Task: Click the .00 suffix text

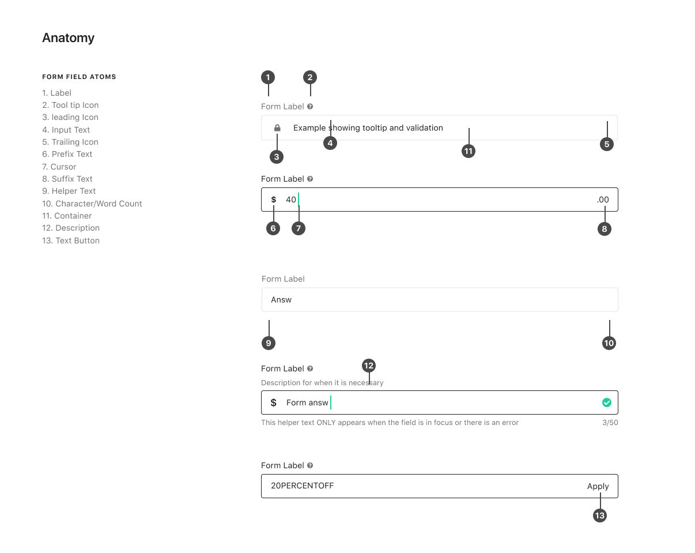Action: [603, 200]
